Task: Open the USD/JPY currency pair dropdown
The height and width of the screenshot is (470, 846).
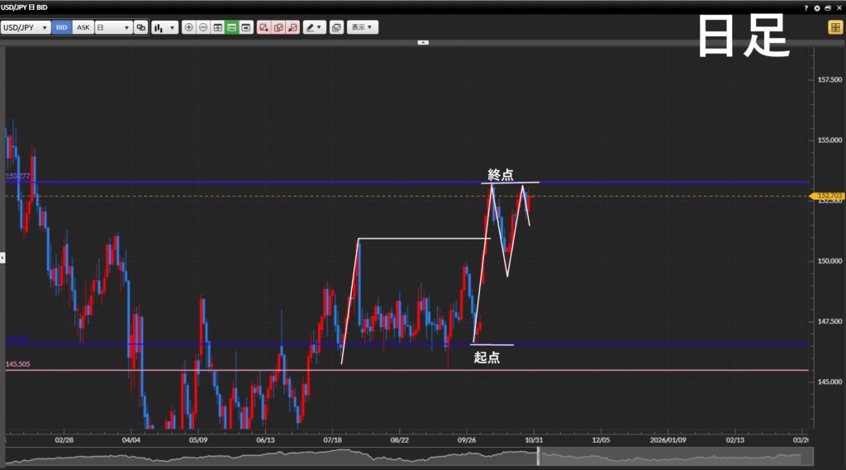Action: pyautogui.click(x=26, y=27)
